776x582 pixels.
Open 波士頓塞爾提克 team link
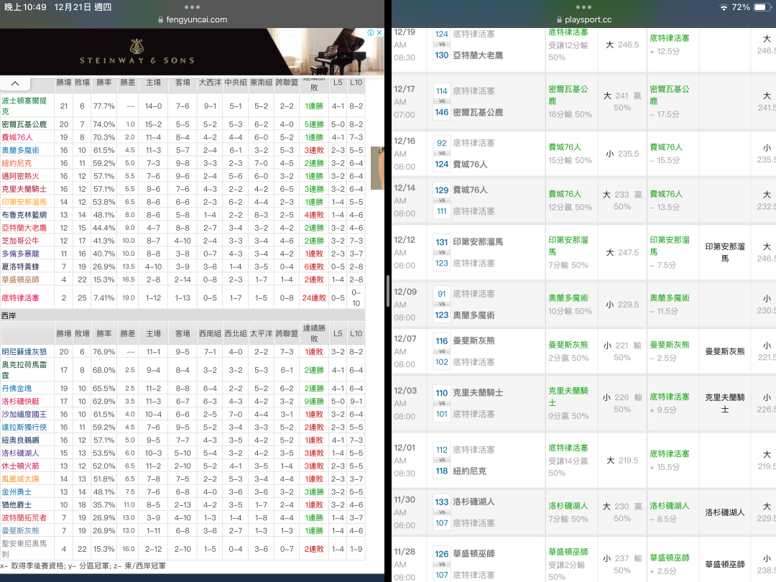click(x=24, y=106)
